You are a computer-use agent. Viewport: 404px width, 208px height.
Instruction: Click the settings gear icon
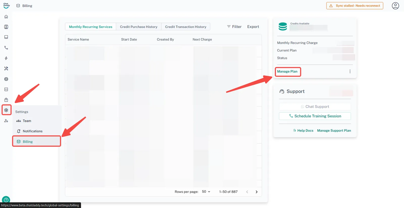pyautogui.click(x=6, y=110)
